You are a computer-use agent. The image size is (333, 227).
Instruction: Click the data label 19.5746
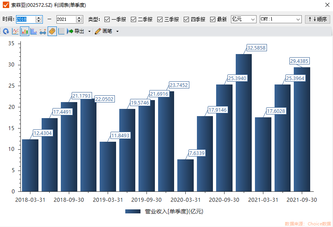[140, 103]
